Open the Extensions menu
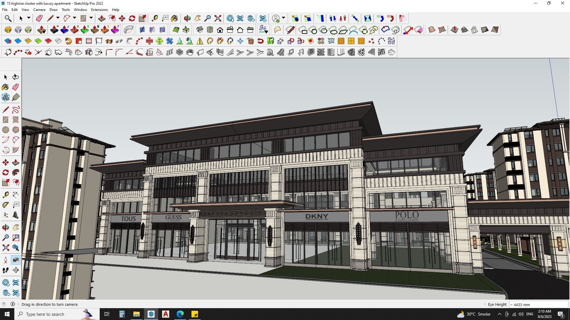Image resolution: width=570 pixels, height=320 pixels. click(99, 10)
